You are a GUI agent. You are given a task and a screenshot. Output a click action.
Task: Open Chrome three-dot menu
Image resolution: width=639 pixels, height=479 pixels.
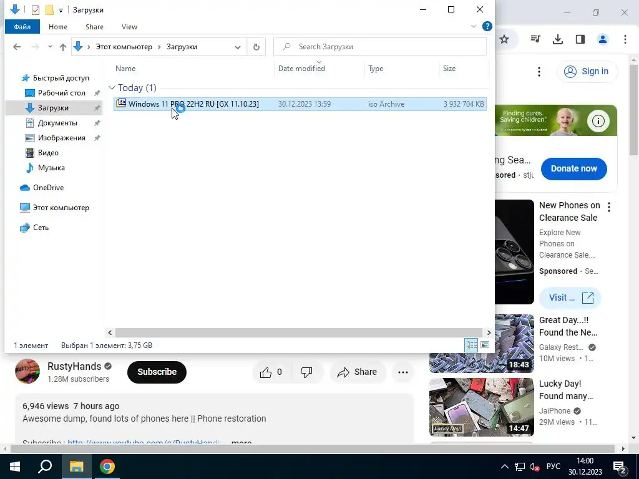[625, 39]
